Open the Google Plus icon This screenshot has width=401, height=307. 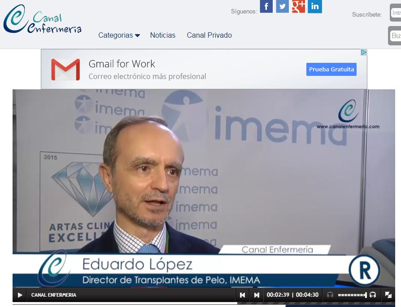point(298,6)
